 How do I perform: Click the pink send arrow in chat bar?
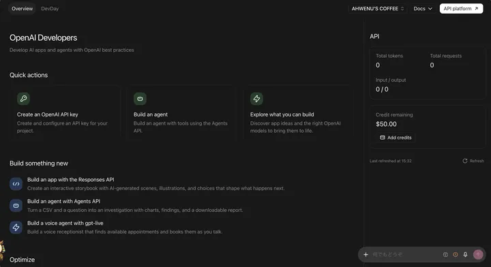tap(478, 255)
